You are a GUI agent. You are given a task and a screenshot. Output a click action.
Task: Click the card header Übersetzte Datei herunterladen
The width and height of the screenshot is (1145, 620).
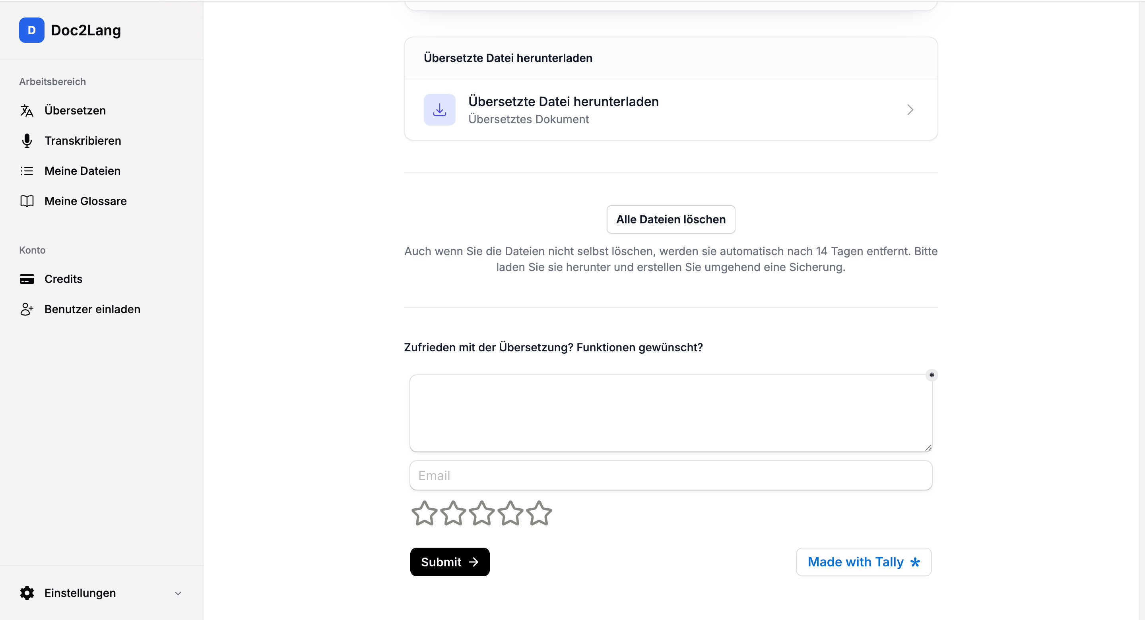click(x=508, y=58)
